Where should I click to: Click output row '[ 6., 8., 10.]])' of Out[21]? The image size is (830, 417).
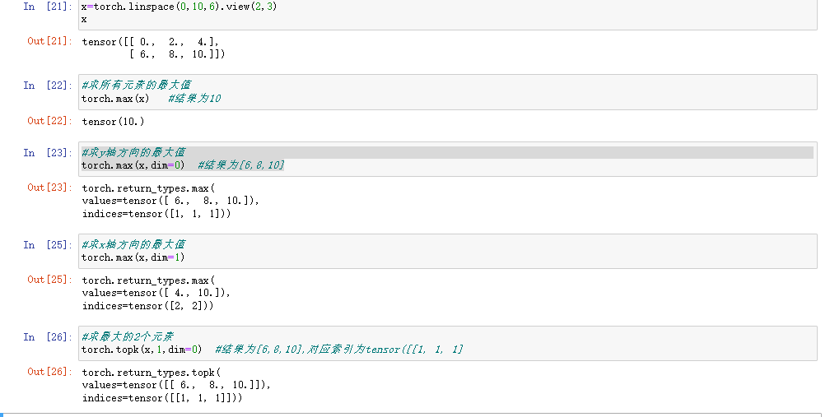[177, 54]
